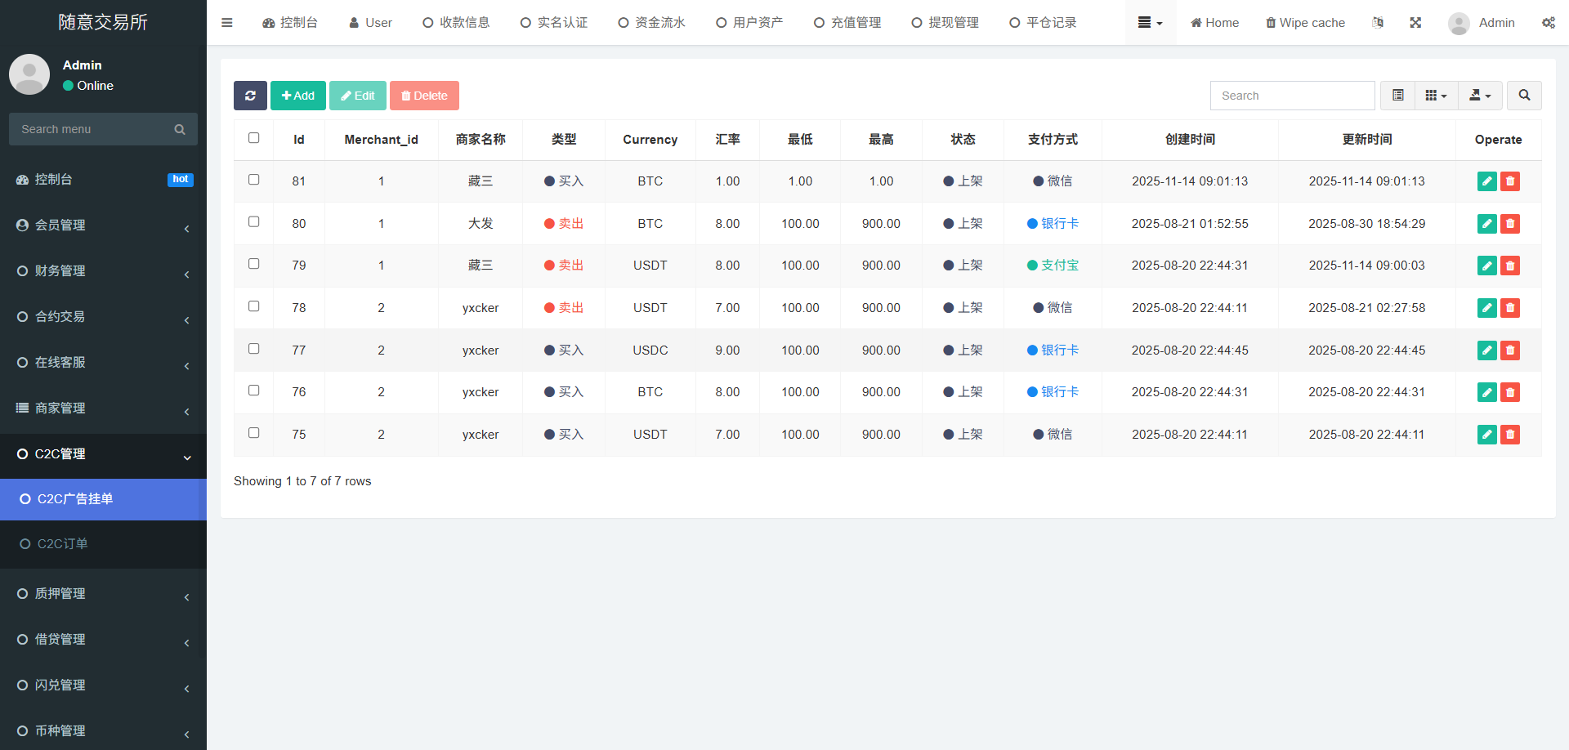This screenshot has width=1569, height=750.
Task: Click the search magnifier button beside export
Action: click(x=1524, y=96)
